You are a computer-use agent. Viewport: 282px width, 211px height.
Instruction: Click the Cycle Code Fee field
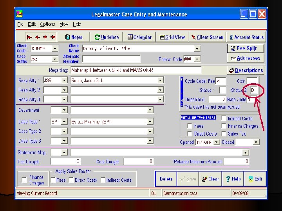221,81
